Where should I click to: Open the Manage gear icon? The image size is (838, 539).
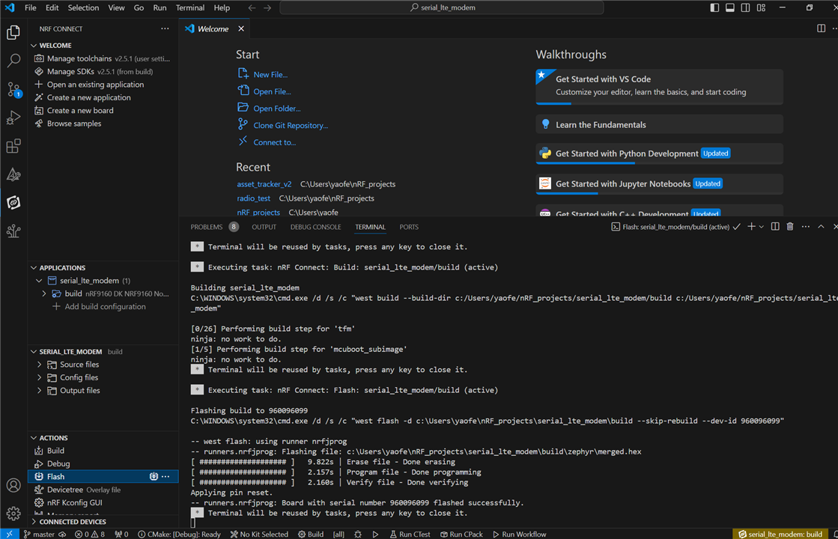[13, 514]
